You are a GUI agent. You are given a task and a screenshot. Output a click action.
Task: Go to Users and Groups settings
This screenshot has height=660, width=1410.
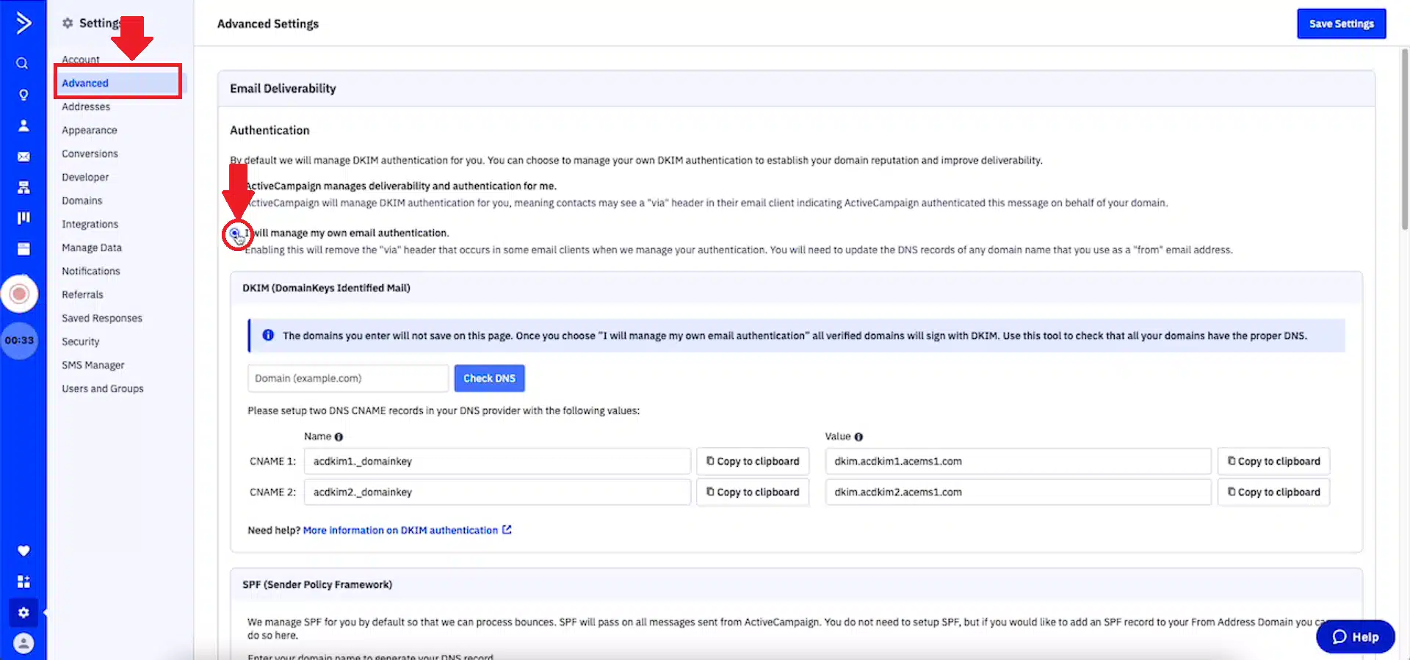click(x=103, y=388)
